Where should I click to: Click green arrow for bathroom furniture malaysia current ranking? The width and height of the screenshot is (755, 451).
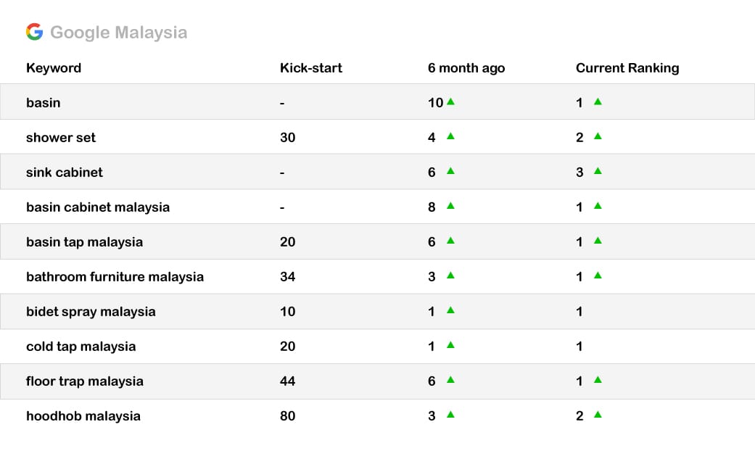598,276
